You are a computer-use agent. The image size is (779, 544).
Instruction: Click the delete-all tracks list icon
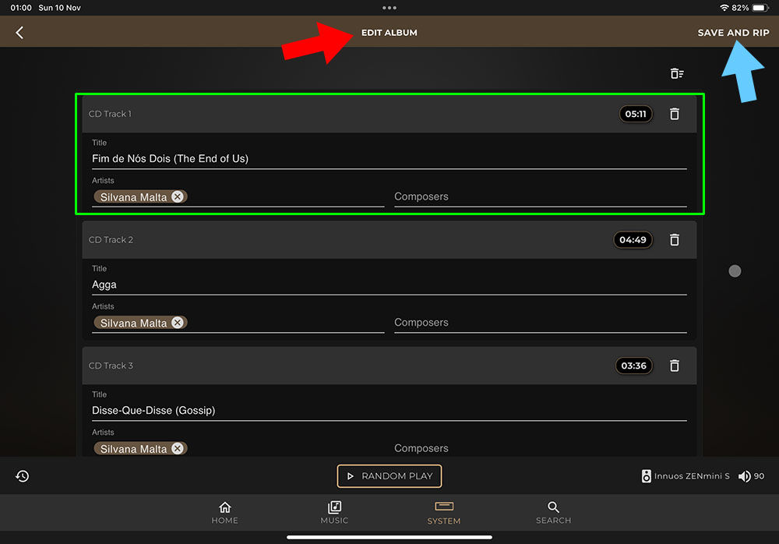click(677, 73)
